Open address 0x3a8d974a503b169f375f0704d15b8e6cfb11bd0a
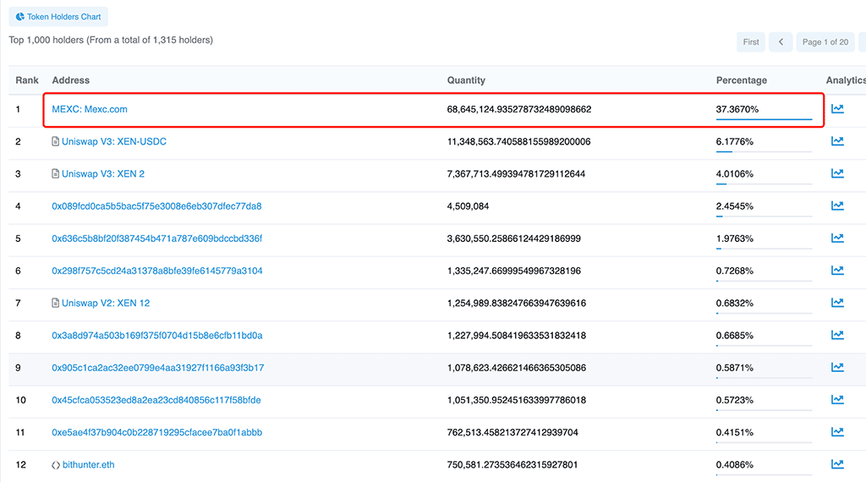 (x=156, y=335)
